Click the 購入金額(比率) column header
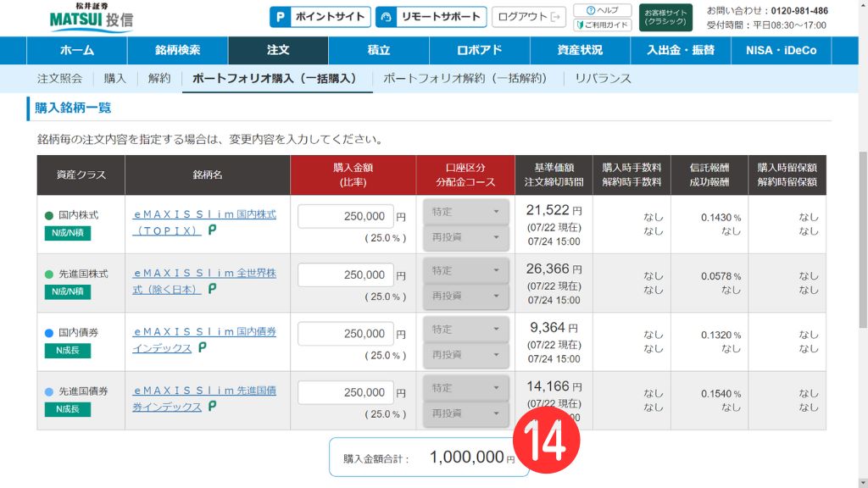The image size is (868, 488). (353, 175)
